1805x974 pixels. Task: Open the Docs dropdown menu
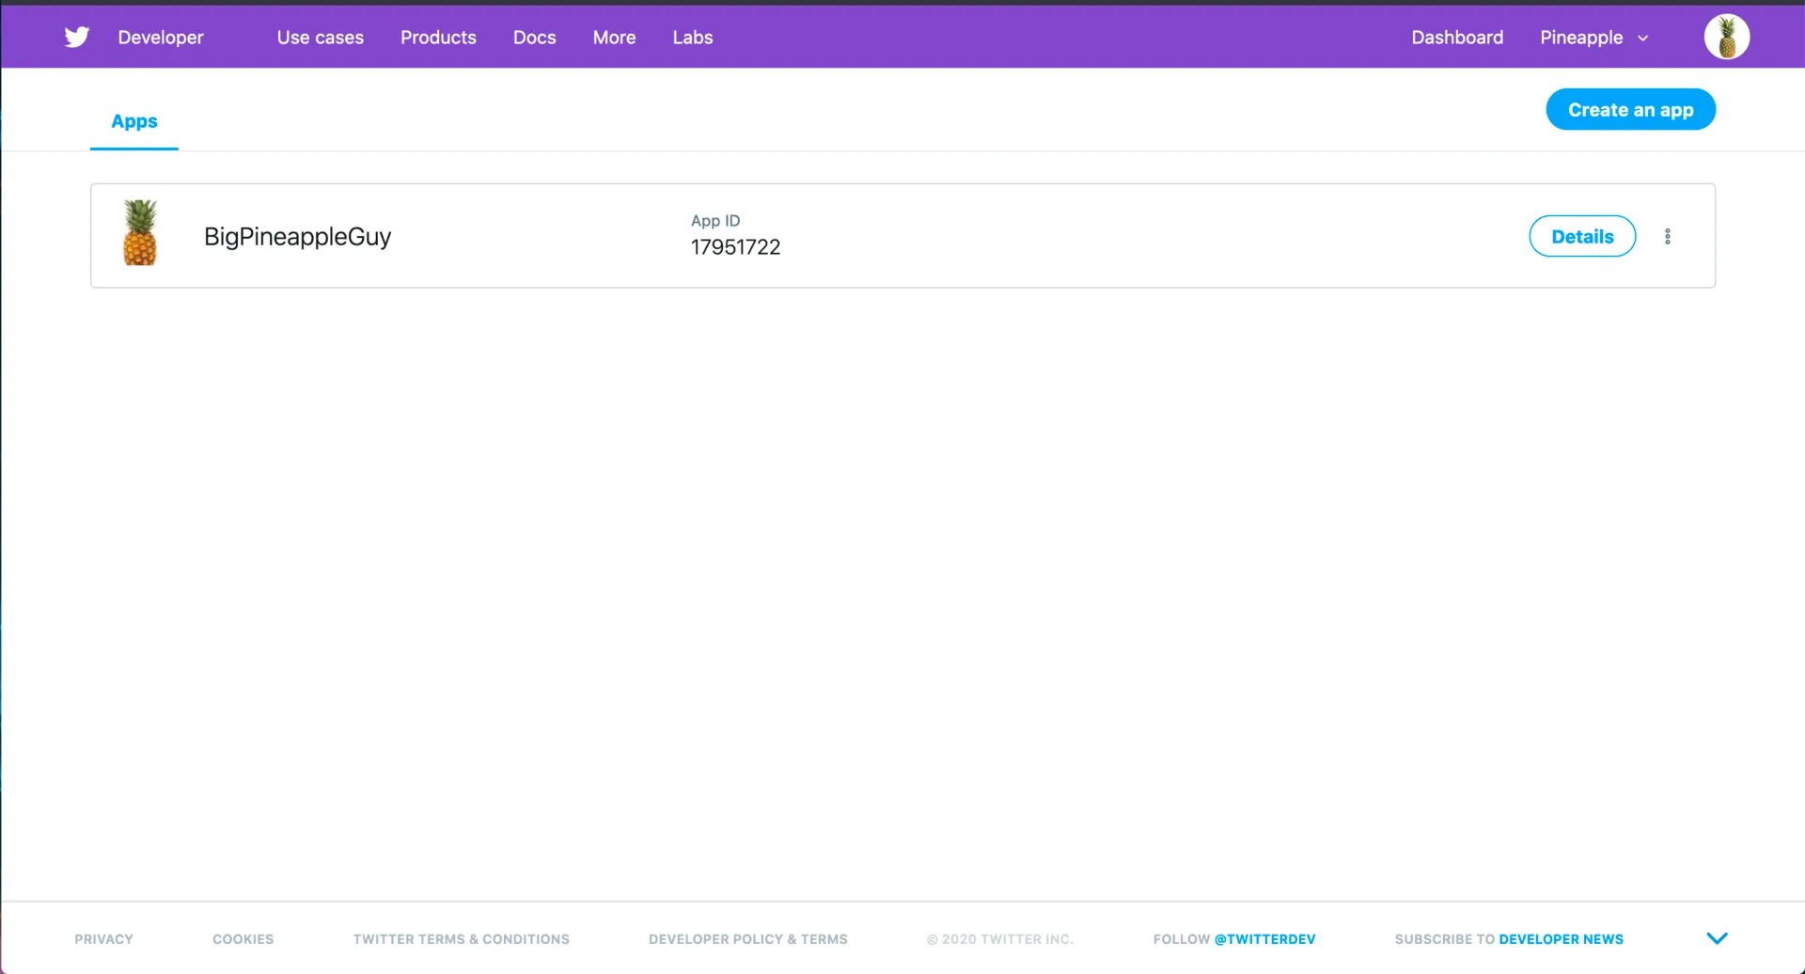(534, 38)
